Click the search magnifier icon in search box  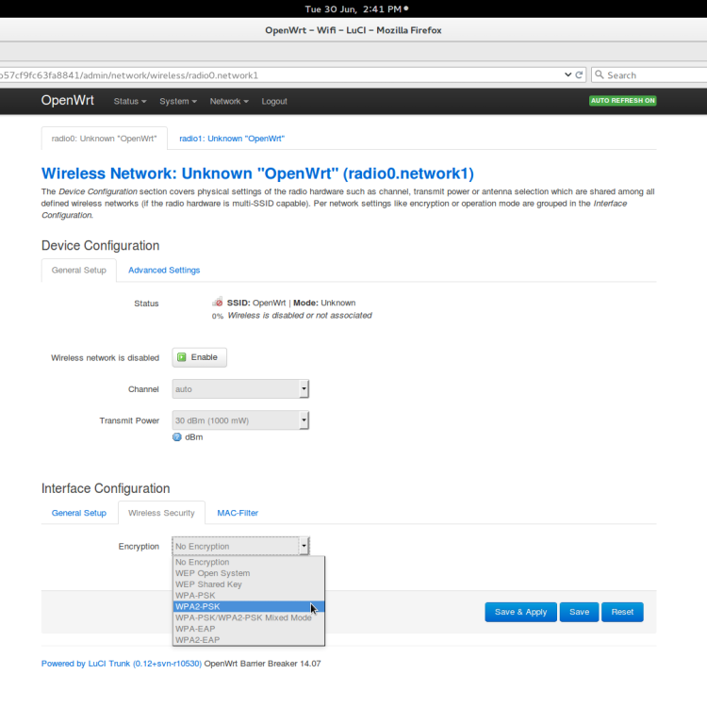point(600,74)
